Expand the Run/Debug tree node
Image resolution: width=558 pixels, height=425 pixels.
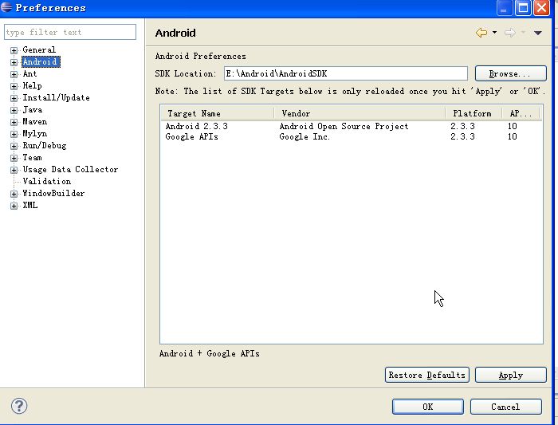[x=14, y=146]
